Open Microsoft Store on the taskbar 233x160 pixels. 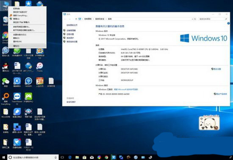[x=84, y=157]
